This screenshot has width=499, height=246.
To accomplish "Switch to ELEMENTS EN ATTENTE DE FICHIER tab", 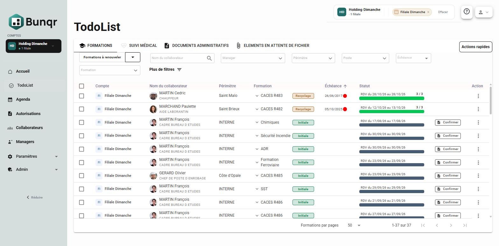I will (x=272, y=46).
